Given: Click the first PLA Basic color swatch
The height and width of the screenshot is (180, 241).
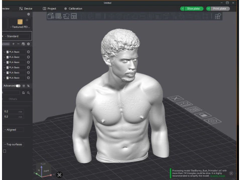Looking at the screenshot, I should click(x=8, y=52).
